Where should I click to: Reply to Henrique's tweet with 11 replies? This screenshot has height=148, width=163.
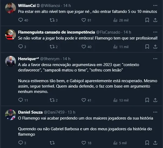click(x=21, y=100)
